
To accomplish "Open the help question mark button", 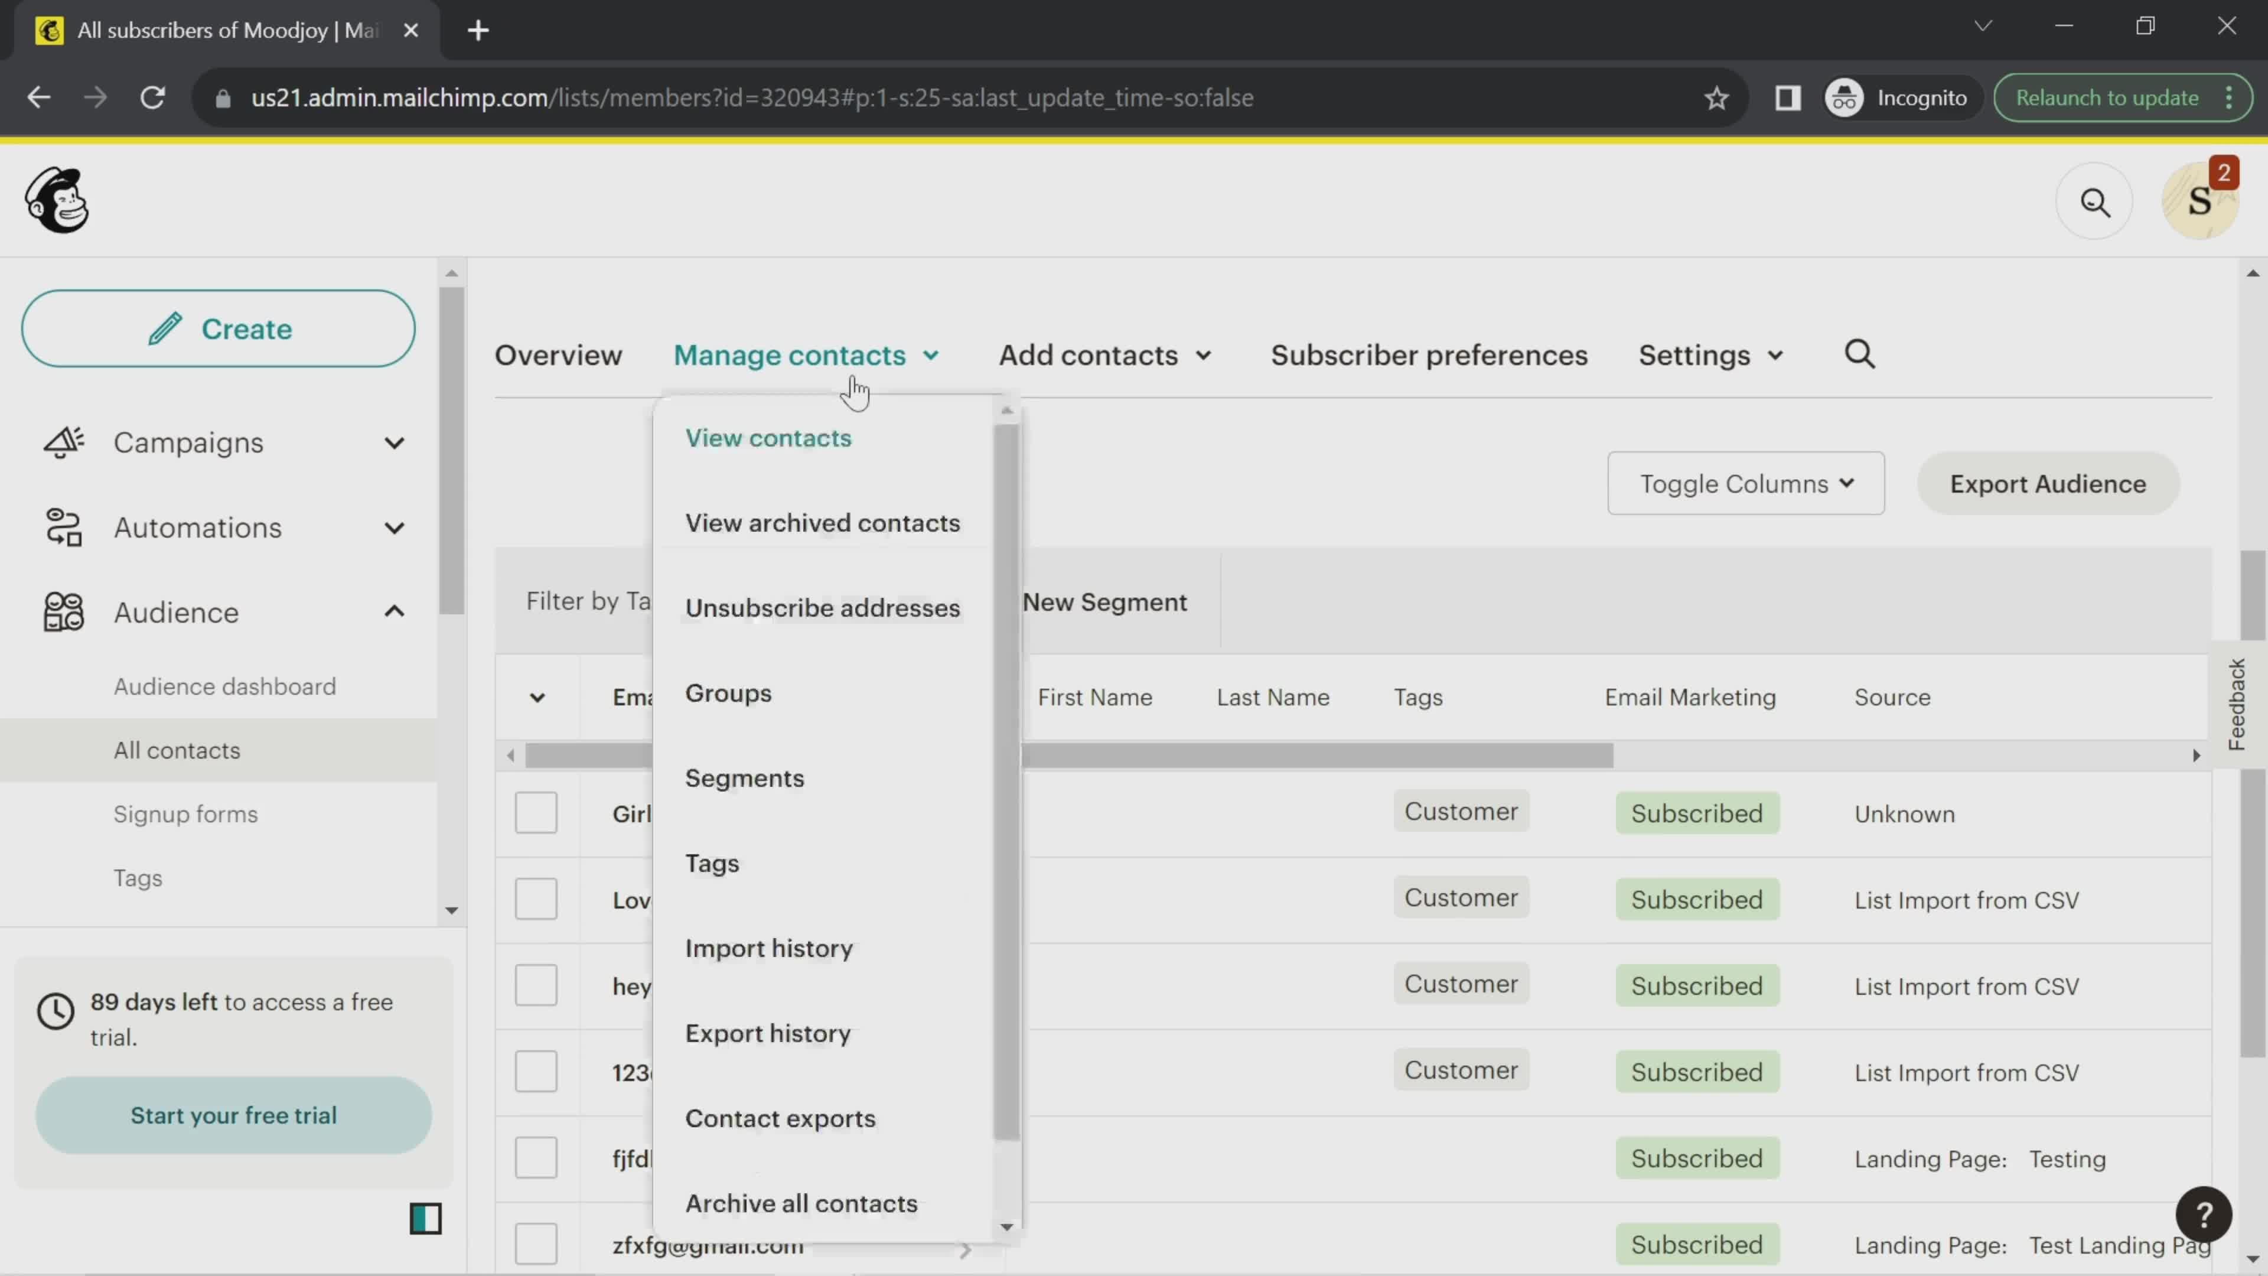I will [2203, 1215].
